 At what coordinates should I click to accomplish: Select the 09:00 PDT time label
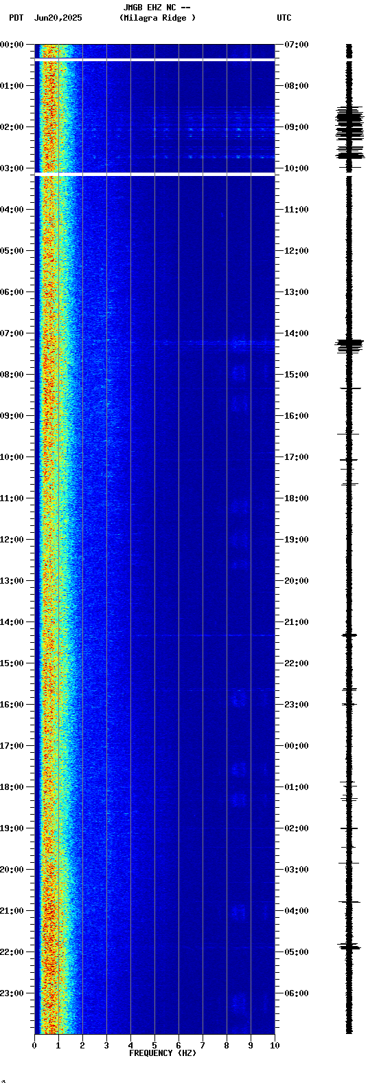pos(12,416)
